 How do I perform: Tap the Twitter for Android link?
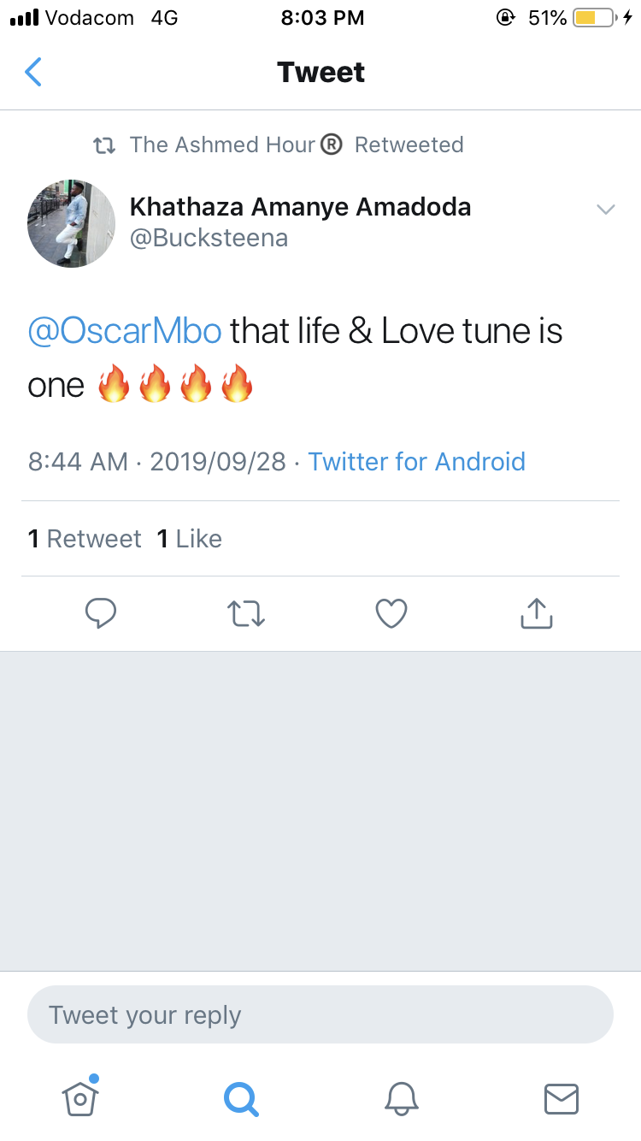coord(416,462)
